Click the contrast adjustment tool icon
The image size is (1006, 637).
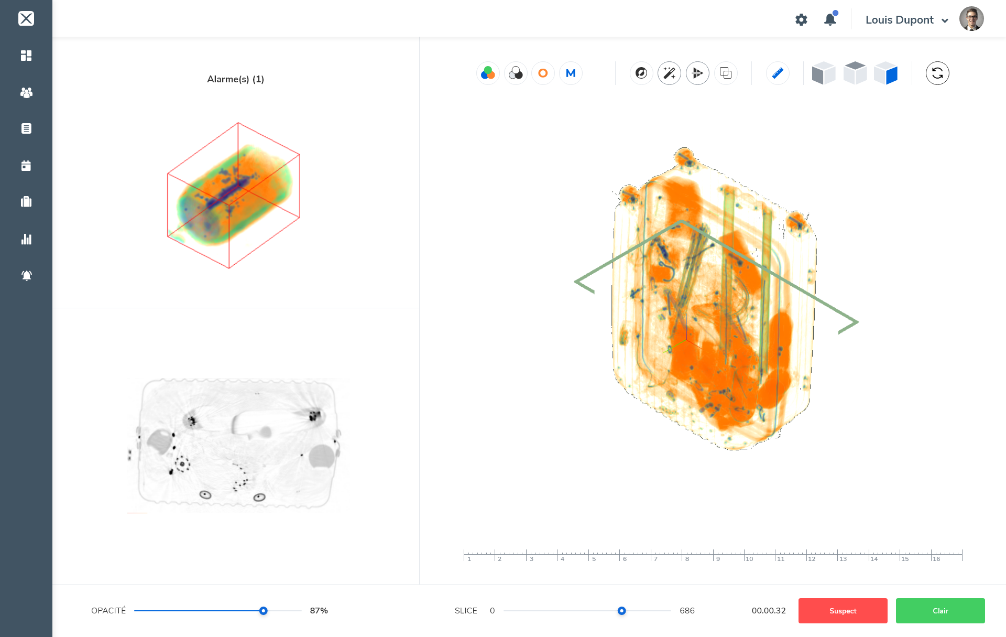(x=516, y=73)
